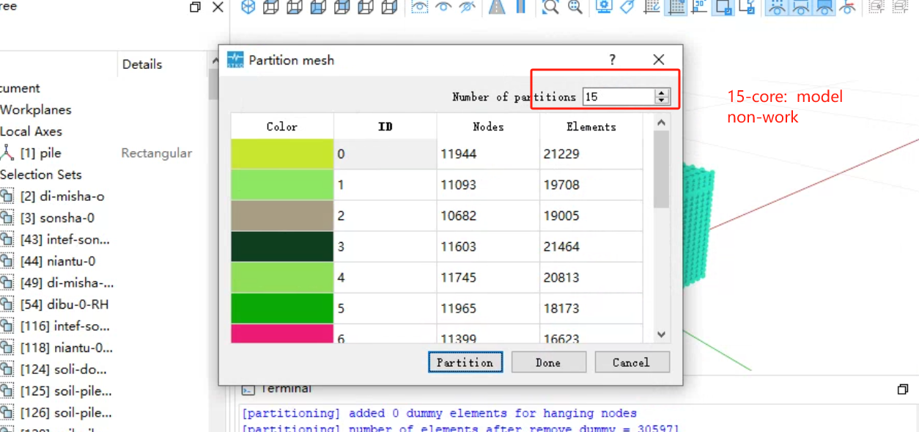Click the Terminal panel header icon
919x432 pixels.
248,389
